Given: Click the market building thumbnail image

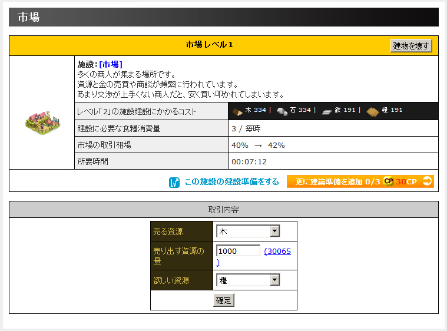Looking at the screenshot, I should point(43,123).
